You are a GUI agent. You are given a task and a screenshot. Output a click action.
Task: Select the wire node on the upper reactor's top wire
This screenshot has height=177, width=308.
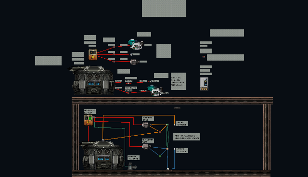(128, 83)
